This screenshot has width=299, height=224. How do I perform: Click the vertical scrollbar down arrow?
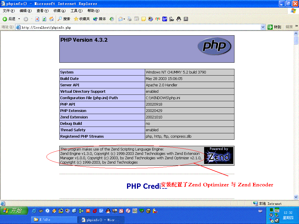(x=296, y=197)
